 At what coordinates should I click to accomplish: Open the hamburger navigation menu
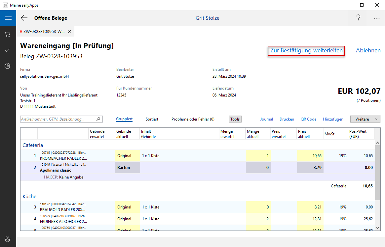tap(8, 18)
